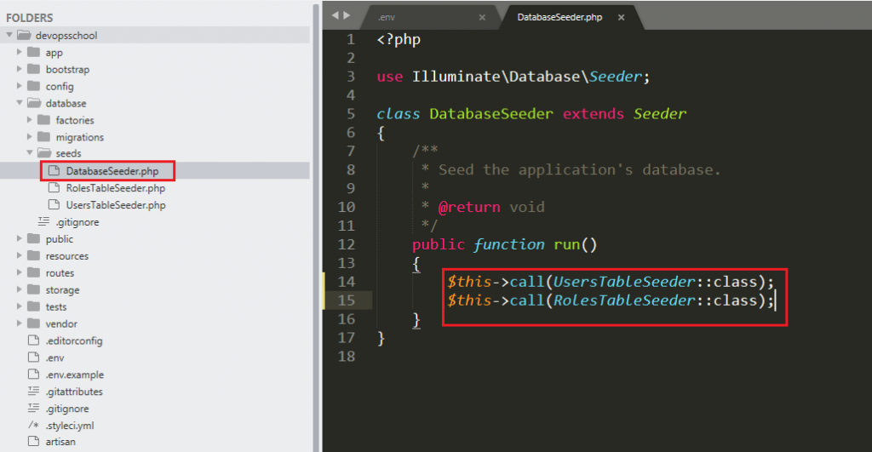
Task: Click the .styleci.yml file icon
Action: tap(33, 425)
